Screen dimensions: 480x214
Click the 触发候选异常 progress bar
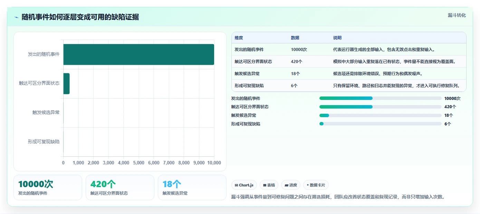[x=381, y=115]
